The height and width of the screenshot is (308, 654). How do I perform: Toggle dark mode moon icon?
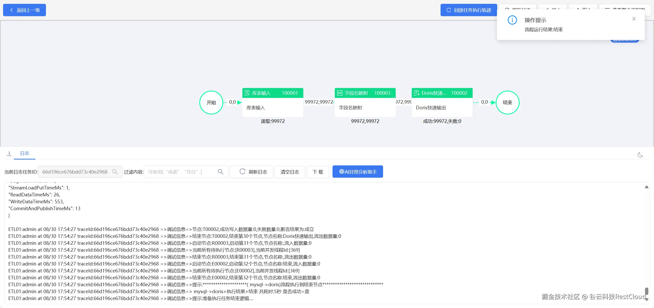pos(640,155)
